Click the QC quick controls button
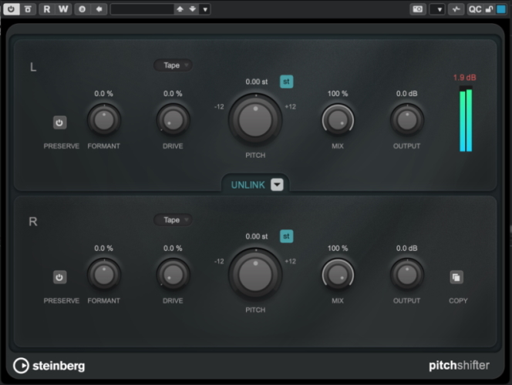 475,9
